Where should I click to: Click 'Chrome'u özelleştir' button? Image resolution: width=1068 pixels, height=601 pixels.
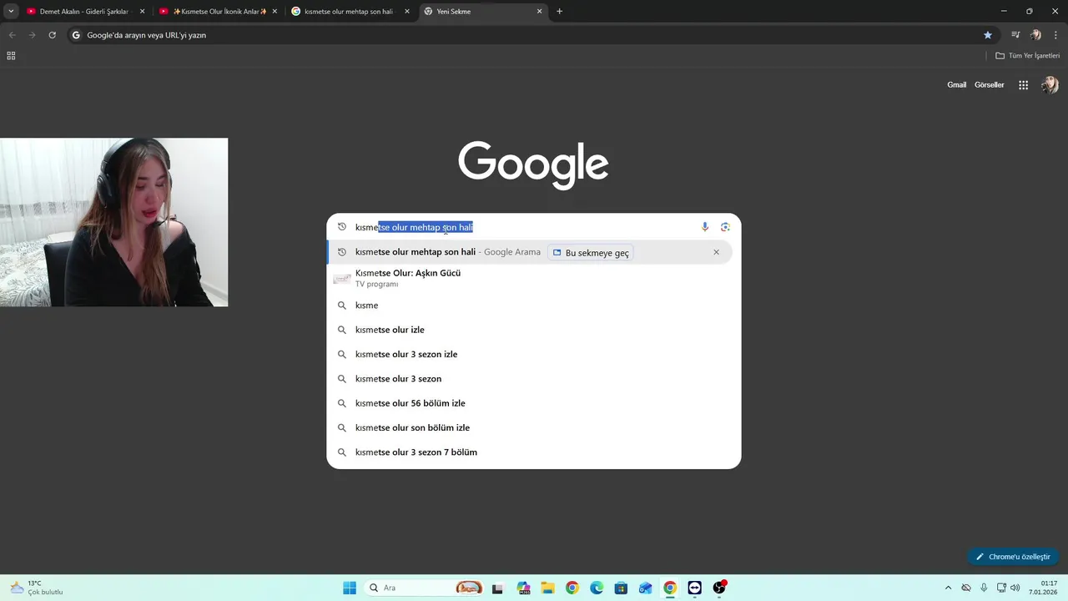(x=1013, y=557)
